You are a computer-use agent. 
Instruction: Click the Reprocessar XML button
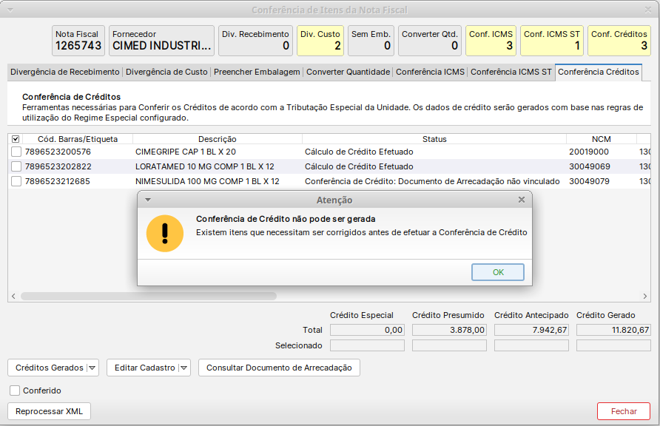click(49, 411)
